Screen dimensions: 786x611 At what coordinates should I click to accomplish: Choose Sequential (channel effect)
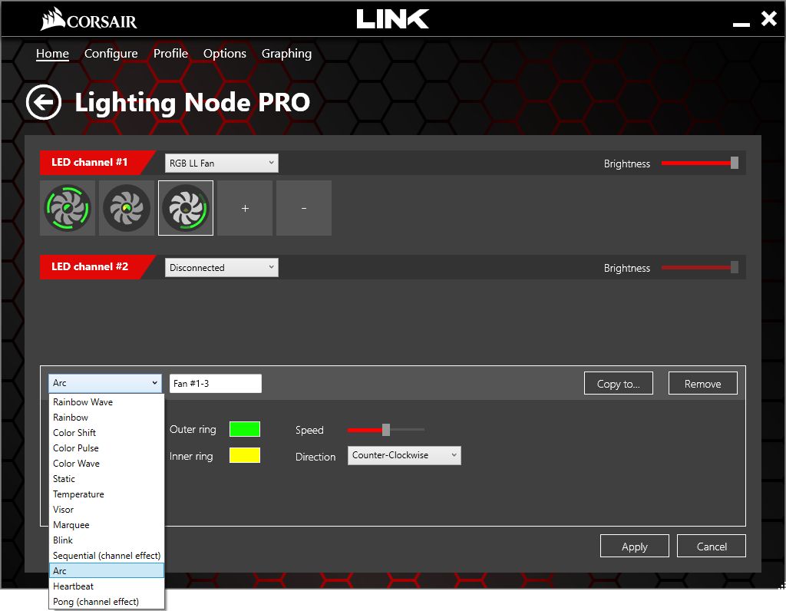107,556
